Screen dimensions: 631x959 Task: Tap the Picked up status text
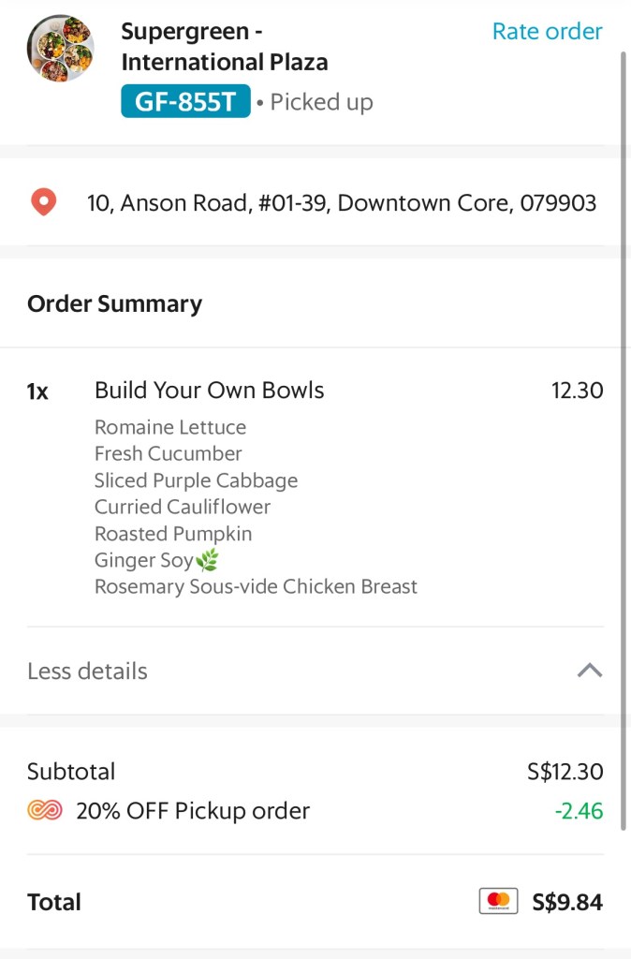(x=321, y=102)
